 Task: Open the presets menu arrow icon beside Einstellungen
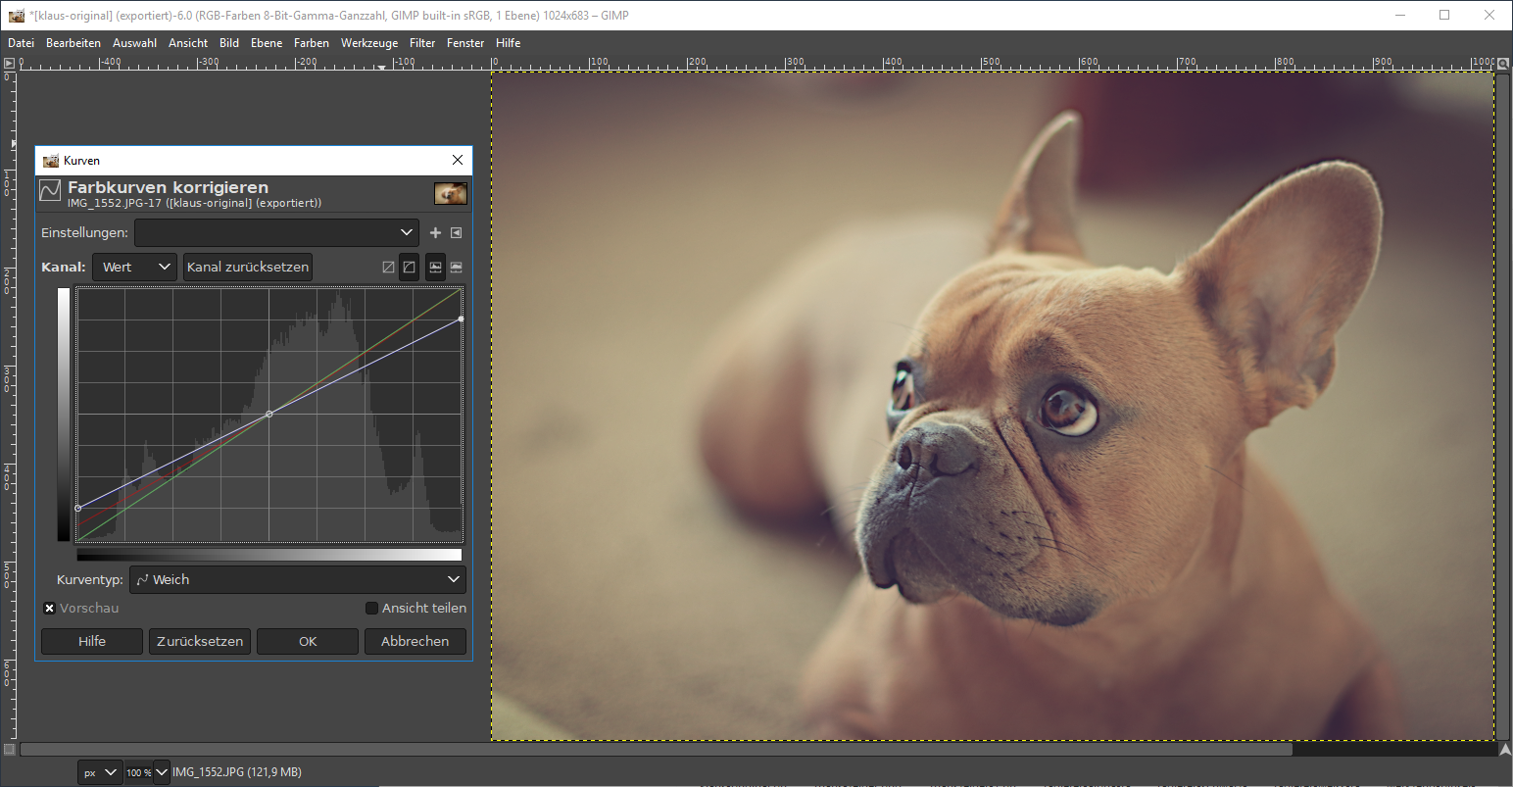pos(456,233)
